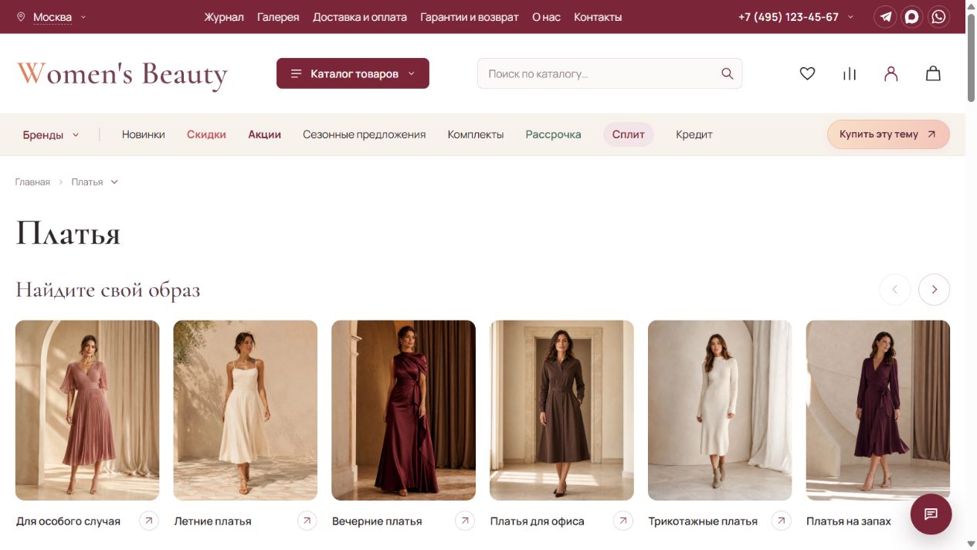Open the Контакты menu item
The height and width of the screenshot is (550, 977).
pos(598,17)
